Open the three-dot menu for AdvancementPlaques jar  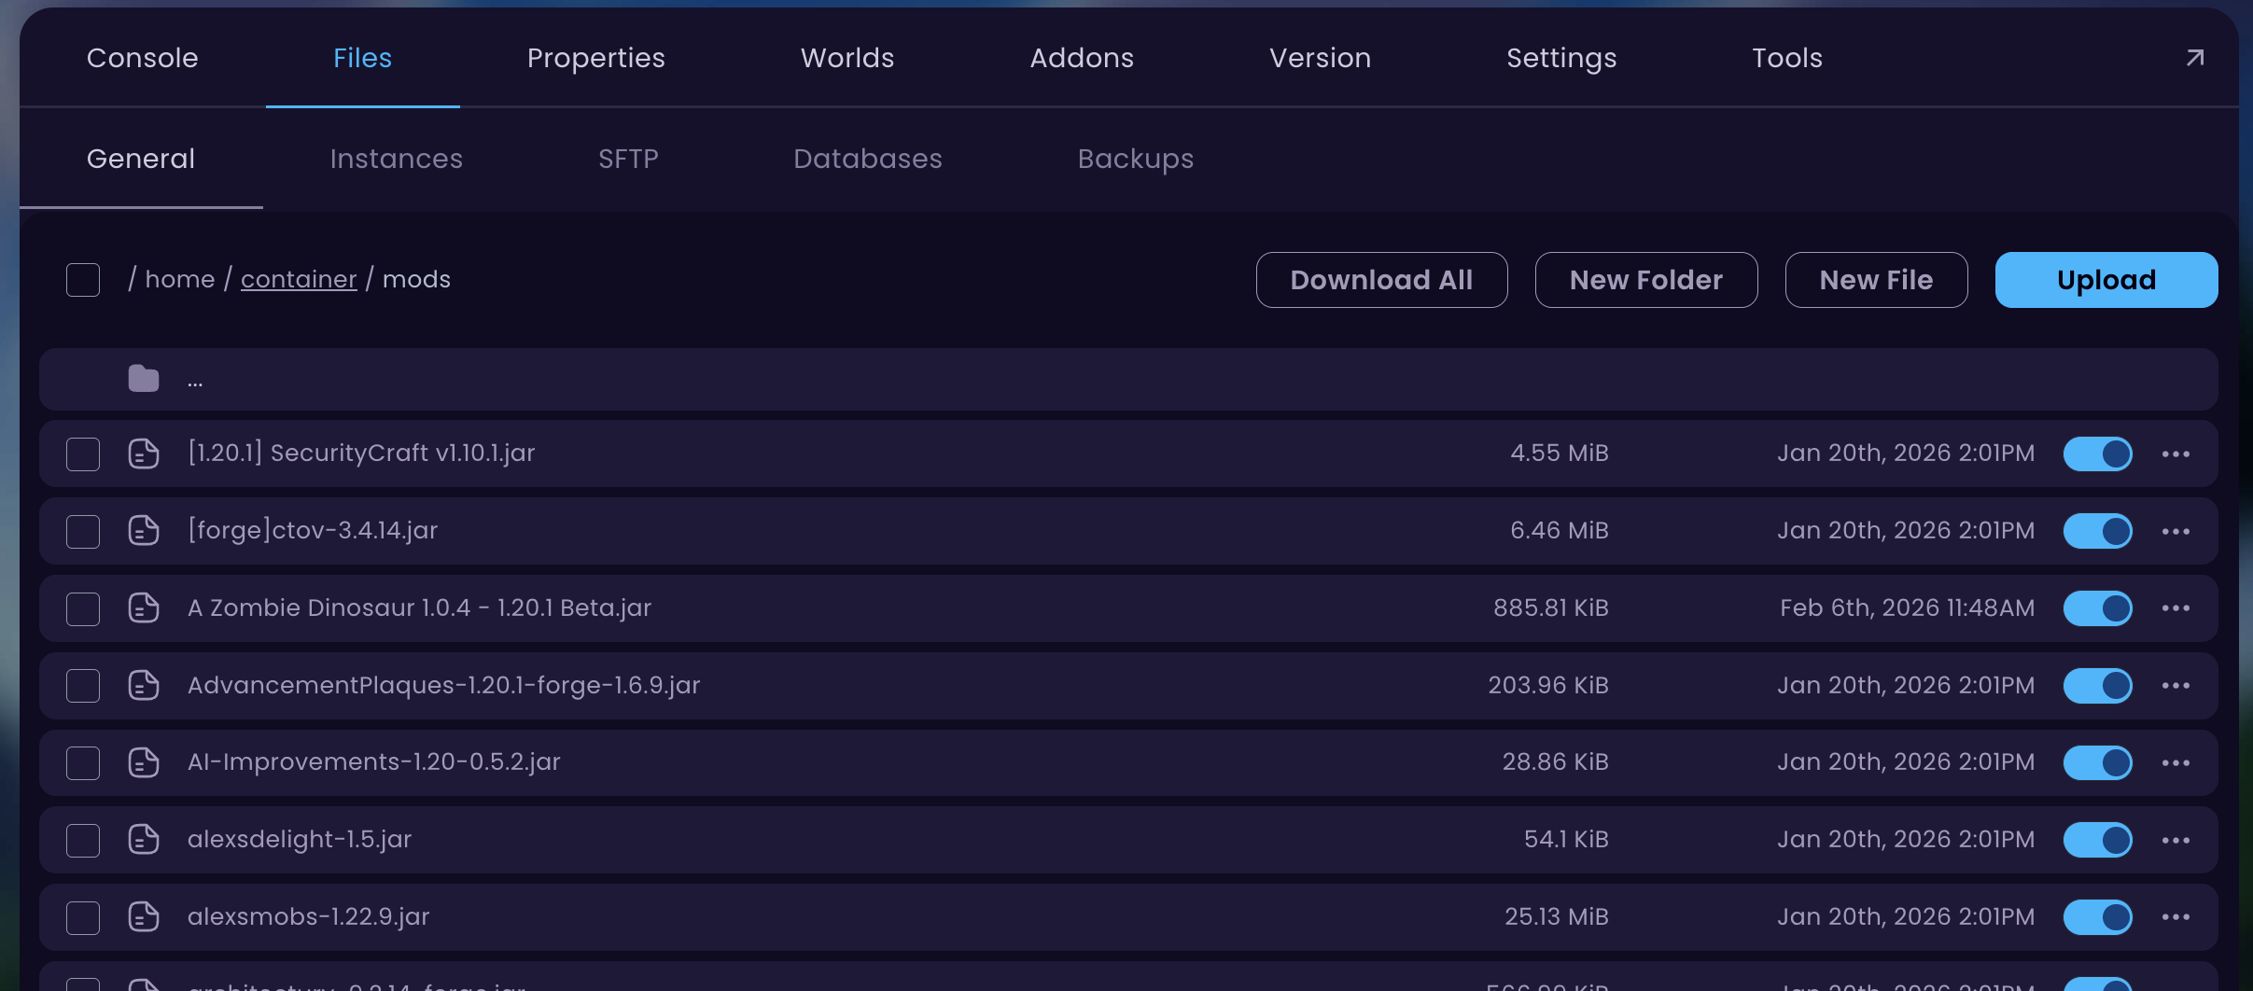coord(2176,686)
